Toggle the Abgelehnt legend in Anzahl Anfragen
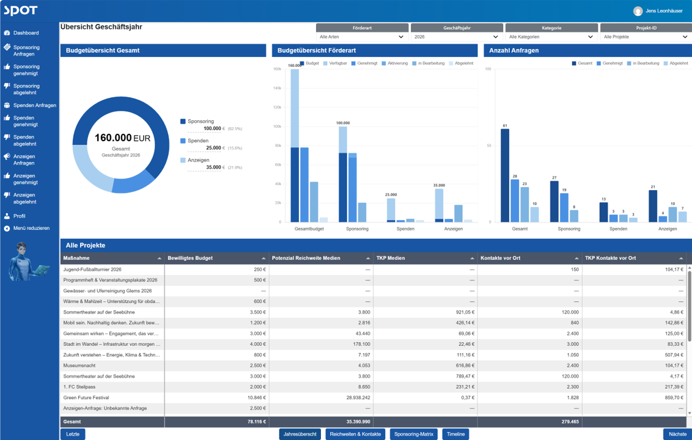This screenshot has width=692, height=440. pyautogui.click(x=675, y=64)
